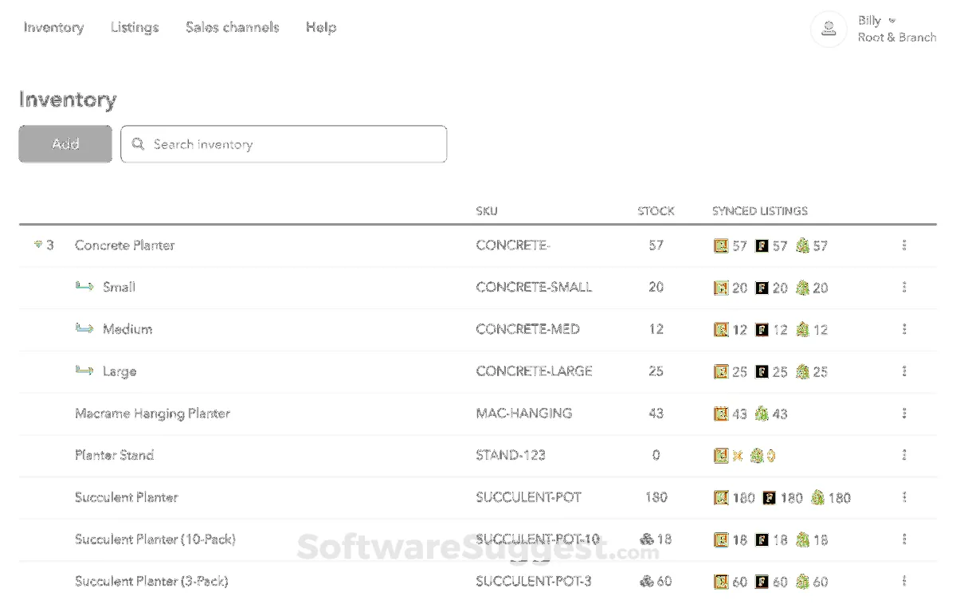
Task: Open the Macrame Hanging Planter item
Action: [152, 414]
